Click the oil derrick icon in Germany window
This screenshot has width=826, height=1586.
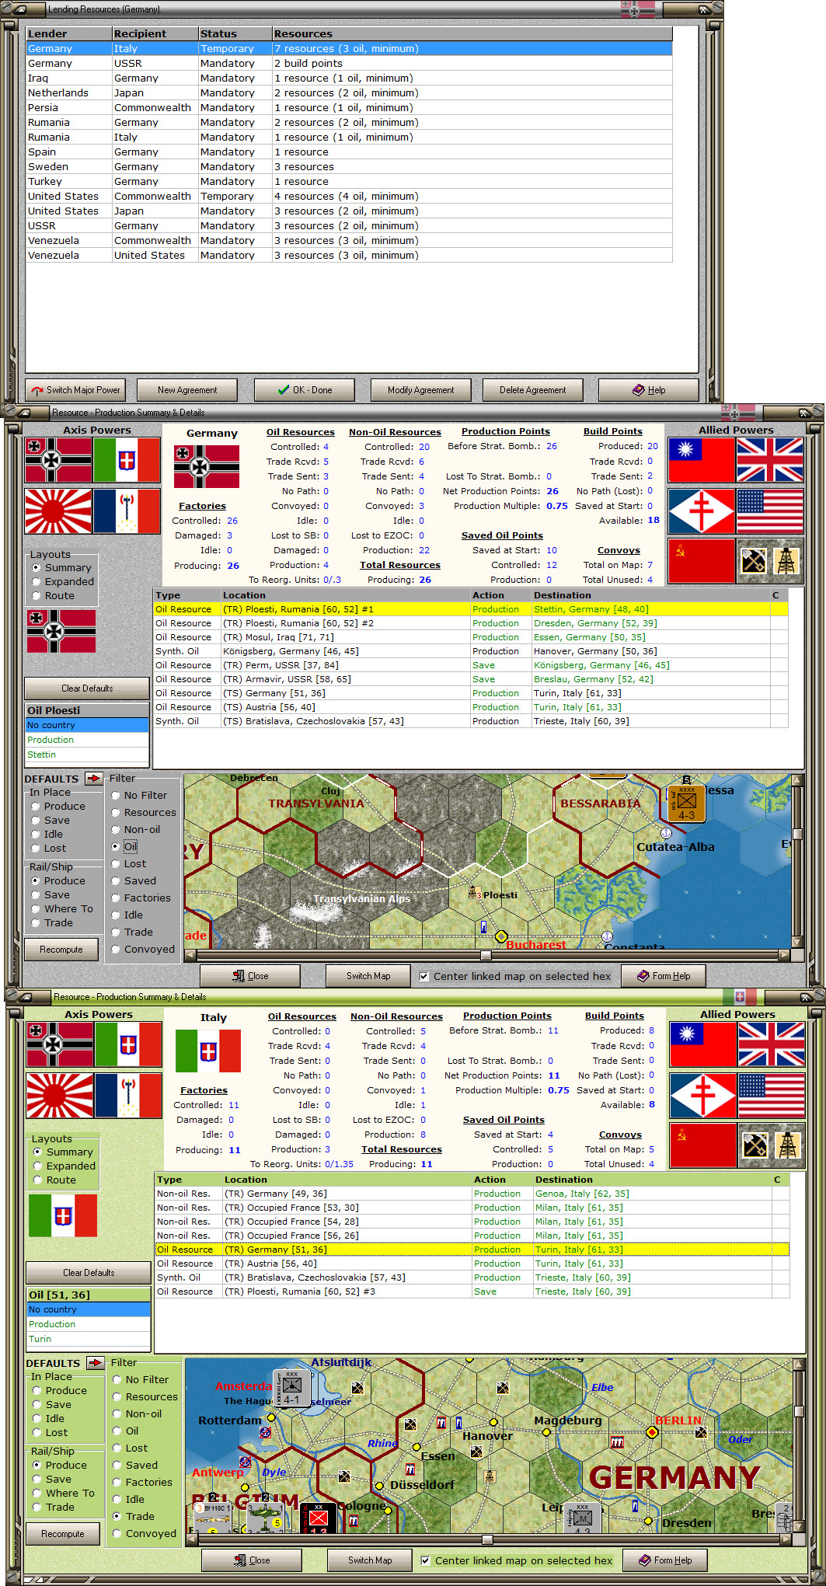click(x=786, y=560)
